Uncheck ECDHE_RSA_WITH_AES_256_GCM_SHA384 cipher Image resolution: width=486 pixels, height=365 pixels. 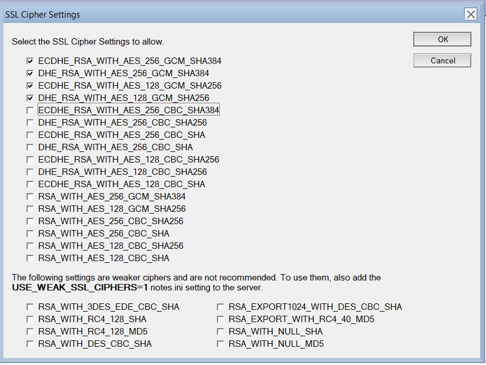[x=30, y=61]
